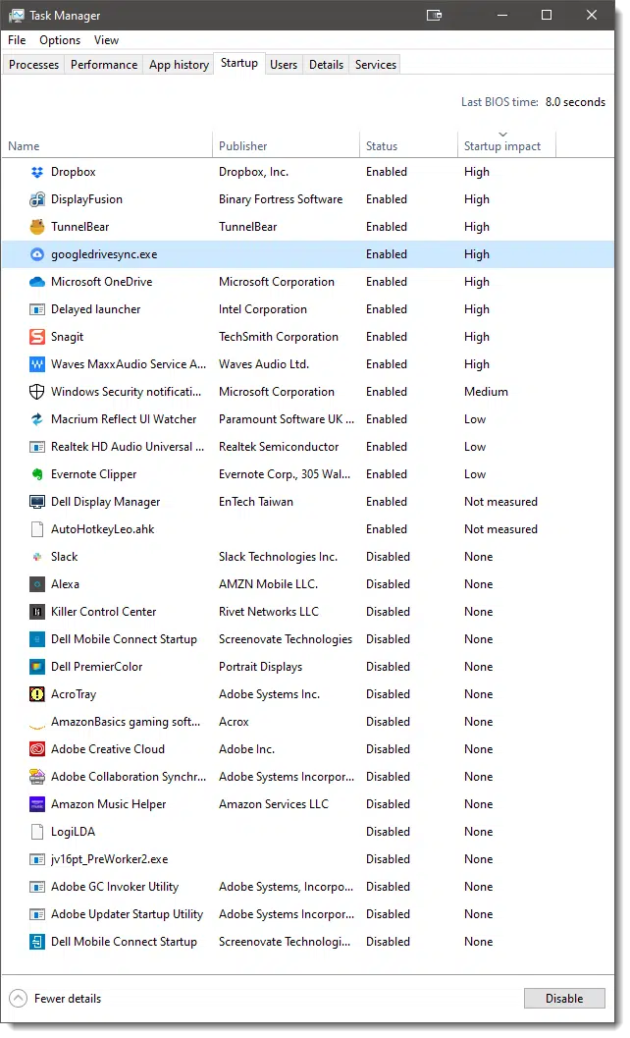Click the Low impact for Evernote Clipper
Viewport: 630px width, 1038px height.
[x=475, y=474]
